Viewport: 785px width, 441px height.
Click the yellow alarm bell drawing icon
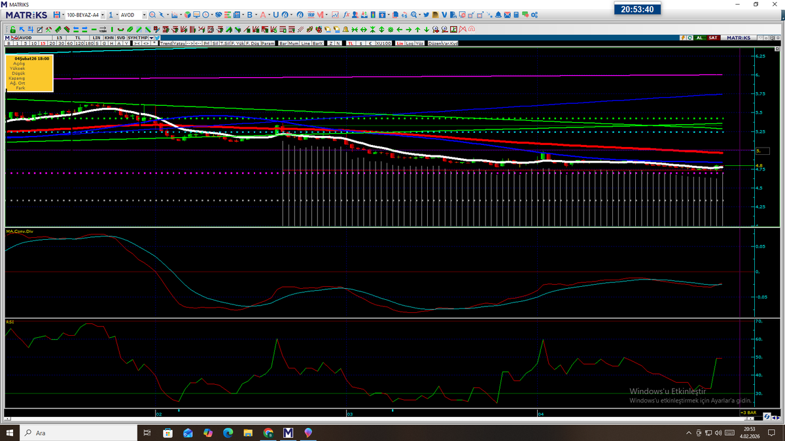345,29
